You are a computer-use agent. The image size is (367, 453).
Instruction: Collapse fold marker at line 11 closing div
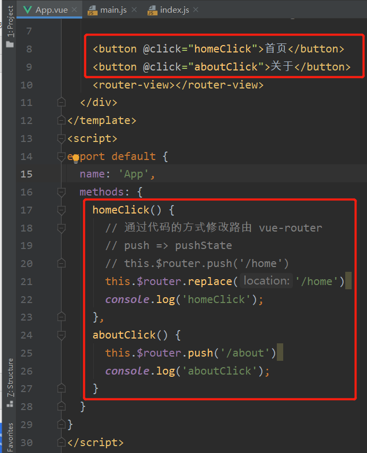pyautogui.click(x=62, y=102)
